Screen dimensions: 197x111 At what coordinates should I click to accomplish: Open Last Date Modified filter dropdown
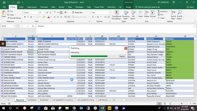pos(84,39)
